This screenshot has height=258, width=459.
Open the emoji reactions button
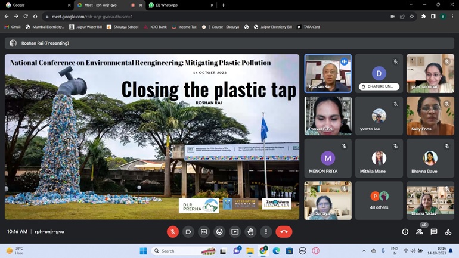pyautogui.click(x=219, y=232)
